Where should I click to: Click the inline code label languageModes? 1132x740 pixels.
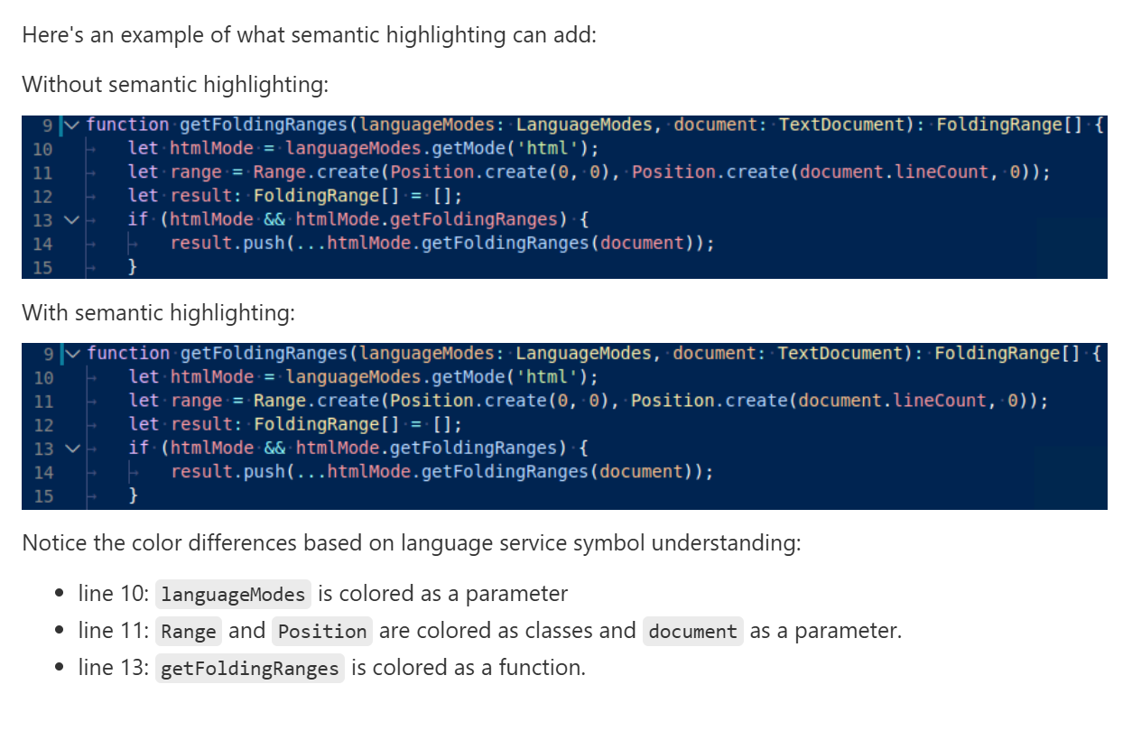[233, 595]
